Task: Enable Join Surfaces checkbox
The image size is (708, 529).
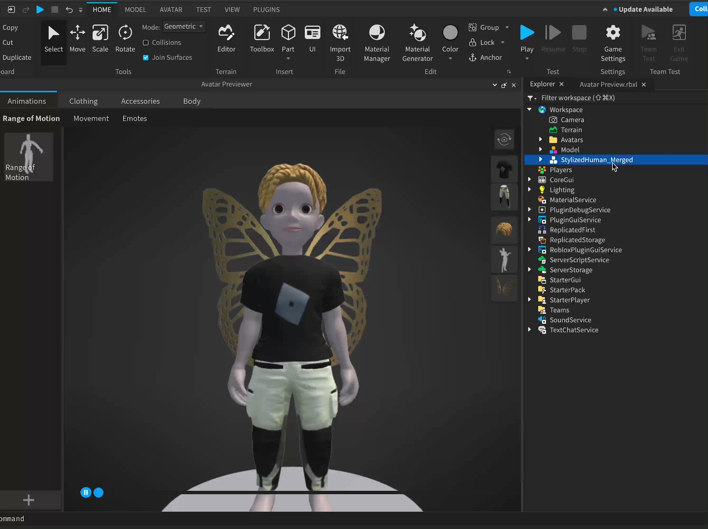Action: pos(146,57)
